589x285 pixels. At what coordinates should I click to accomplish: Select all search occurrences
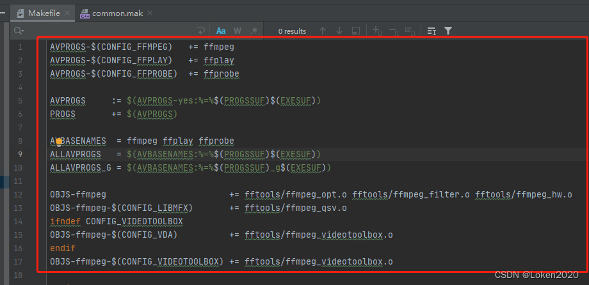(410, 31)
